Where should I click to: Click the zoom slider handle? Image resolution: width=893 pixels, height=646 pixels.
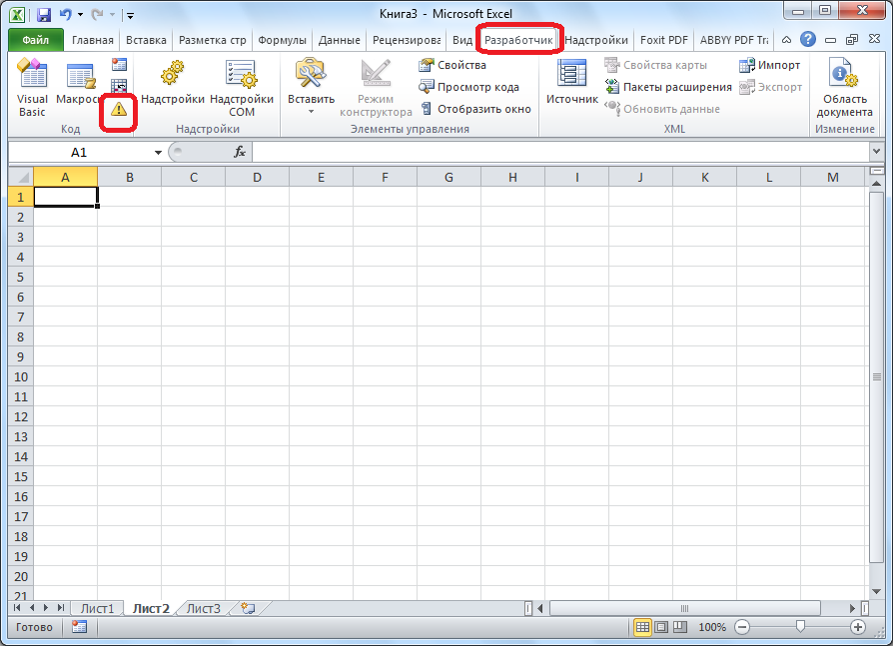(x=800, y=627)
